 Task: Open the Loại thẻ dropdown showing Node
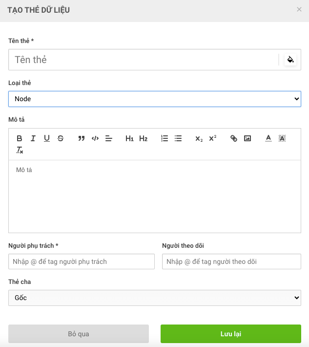(x=155, y=99)
